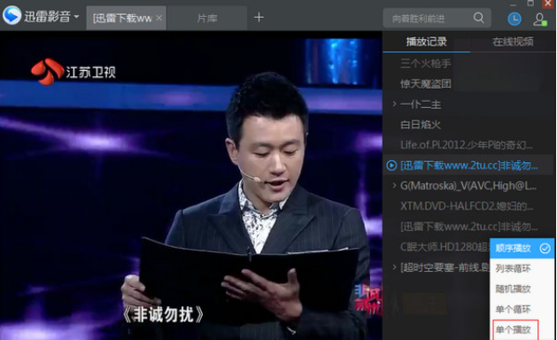Select G(Matroska)_V(AVC,High@L in the list
This screenshot has height=340, width=557.
468,186
